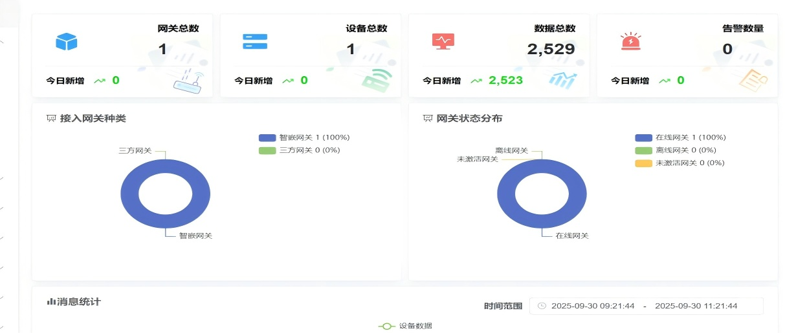
Task: Click the red monitor icon for 数据总数
Action: (443, 41)
